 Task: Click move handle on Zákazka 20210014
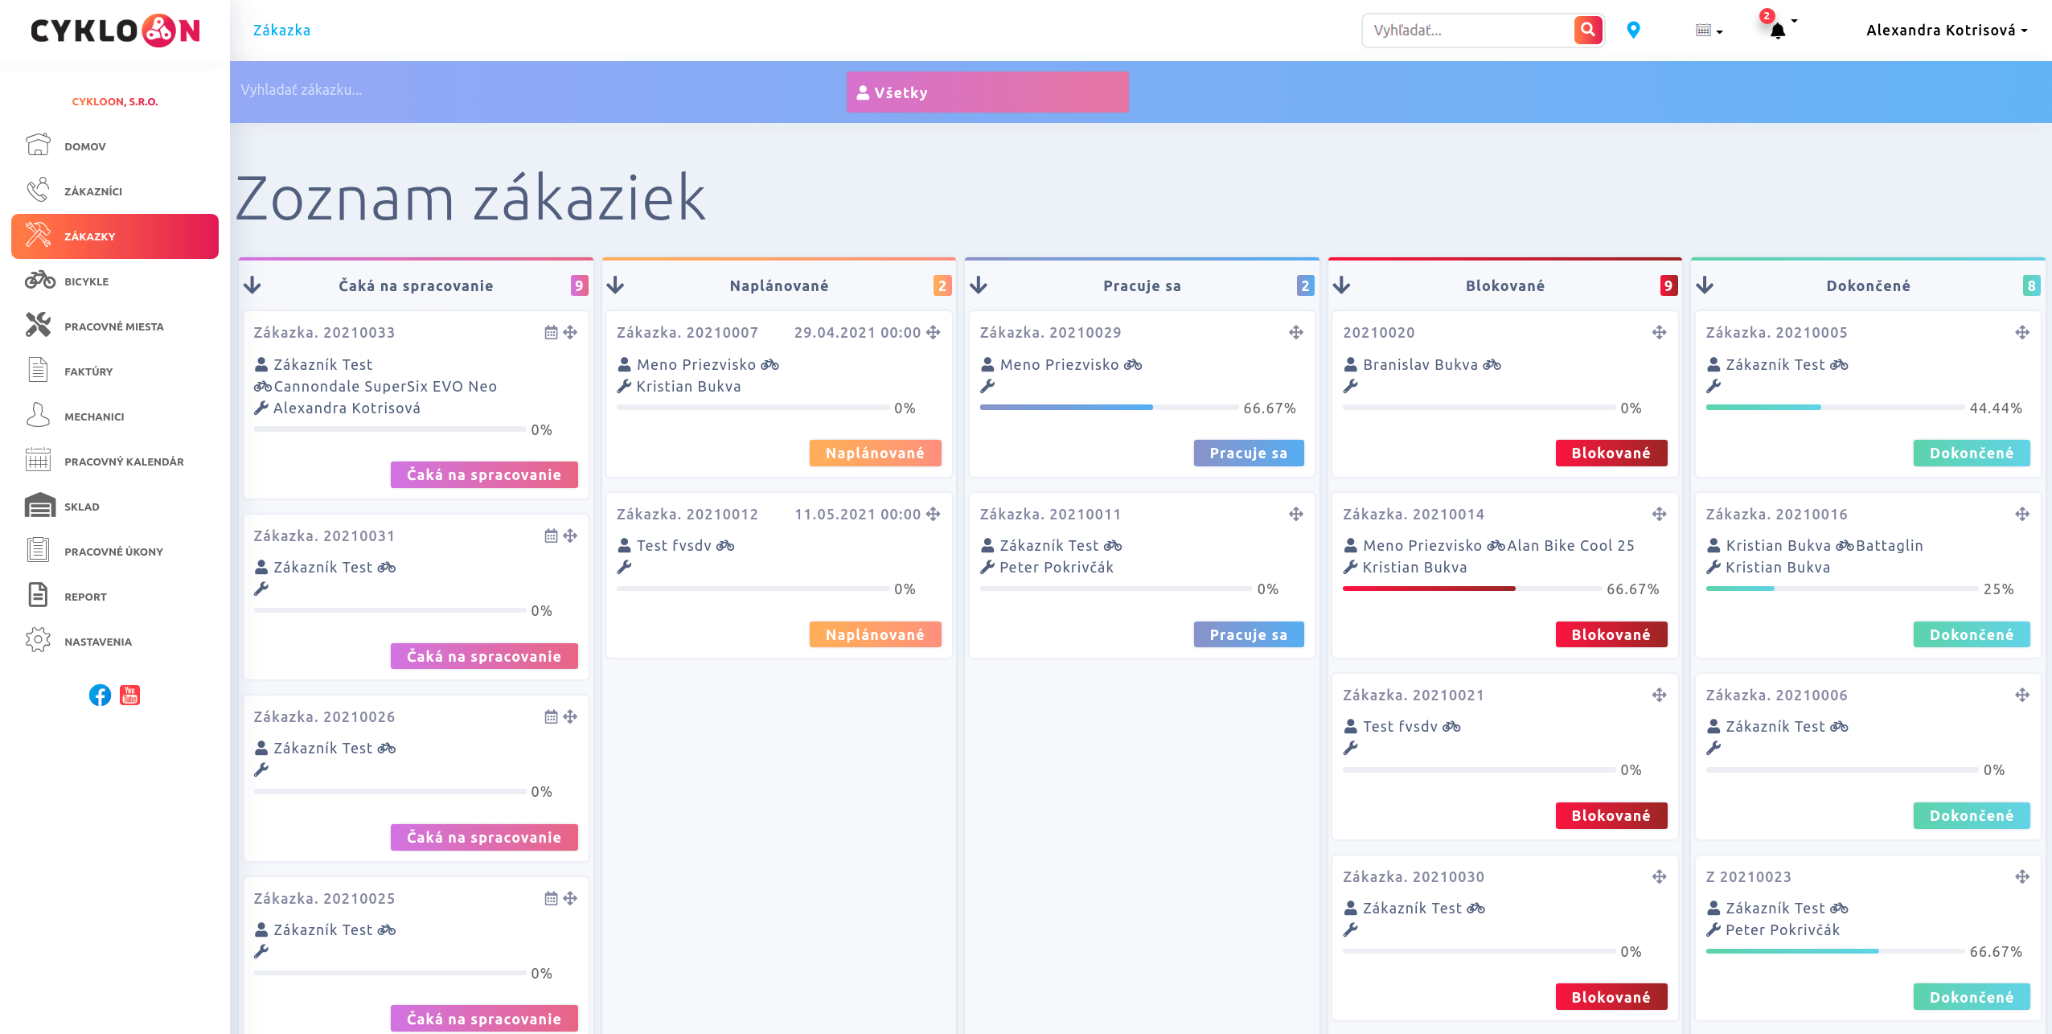click(x=1660, y=514)
